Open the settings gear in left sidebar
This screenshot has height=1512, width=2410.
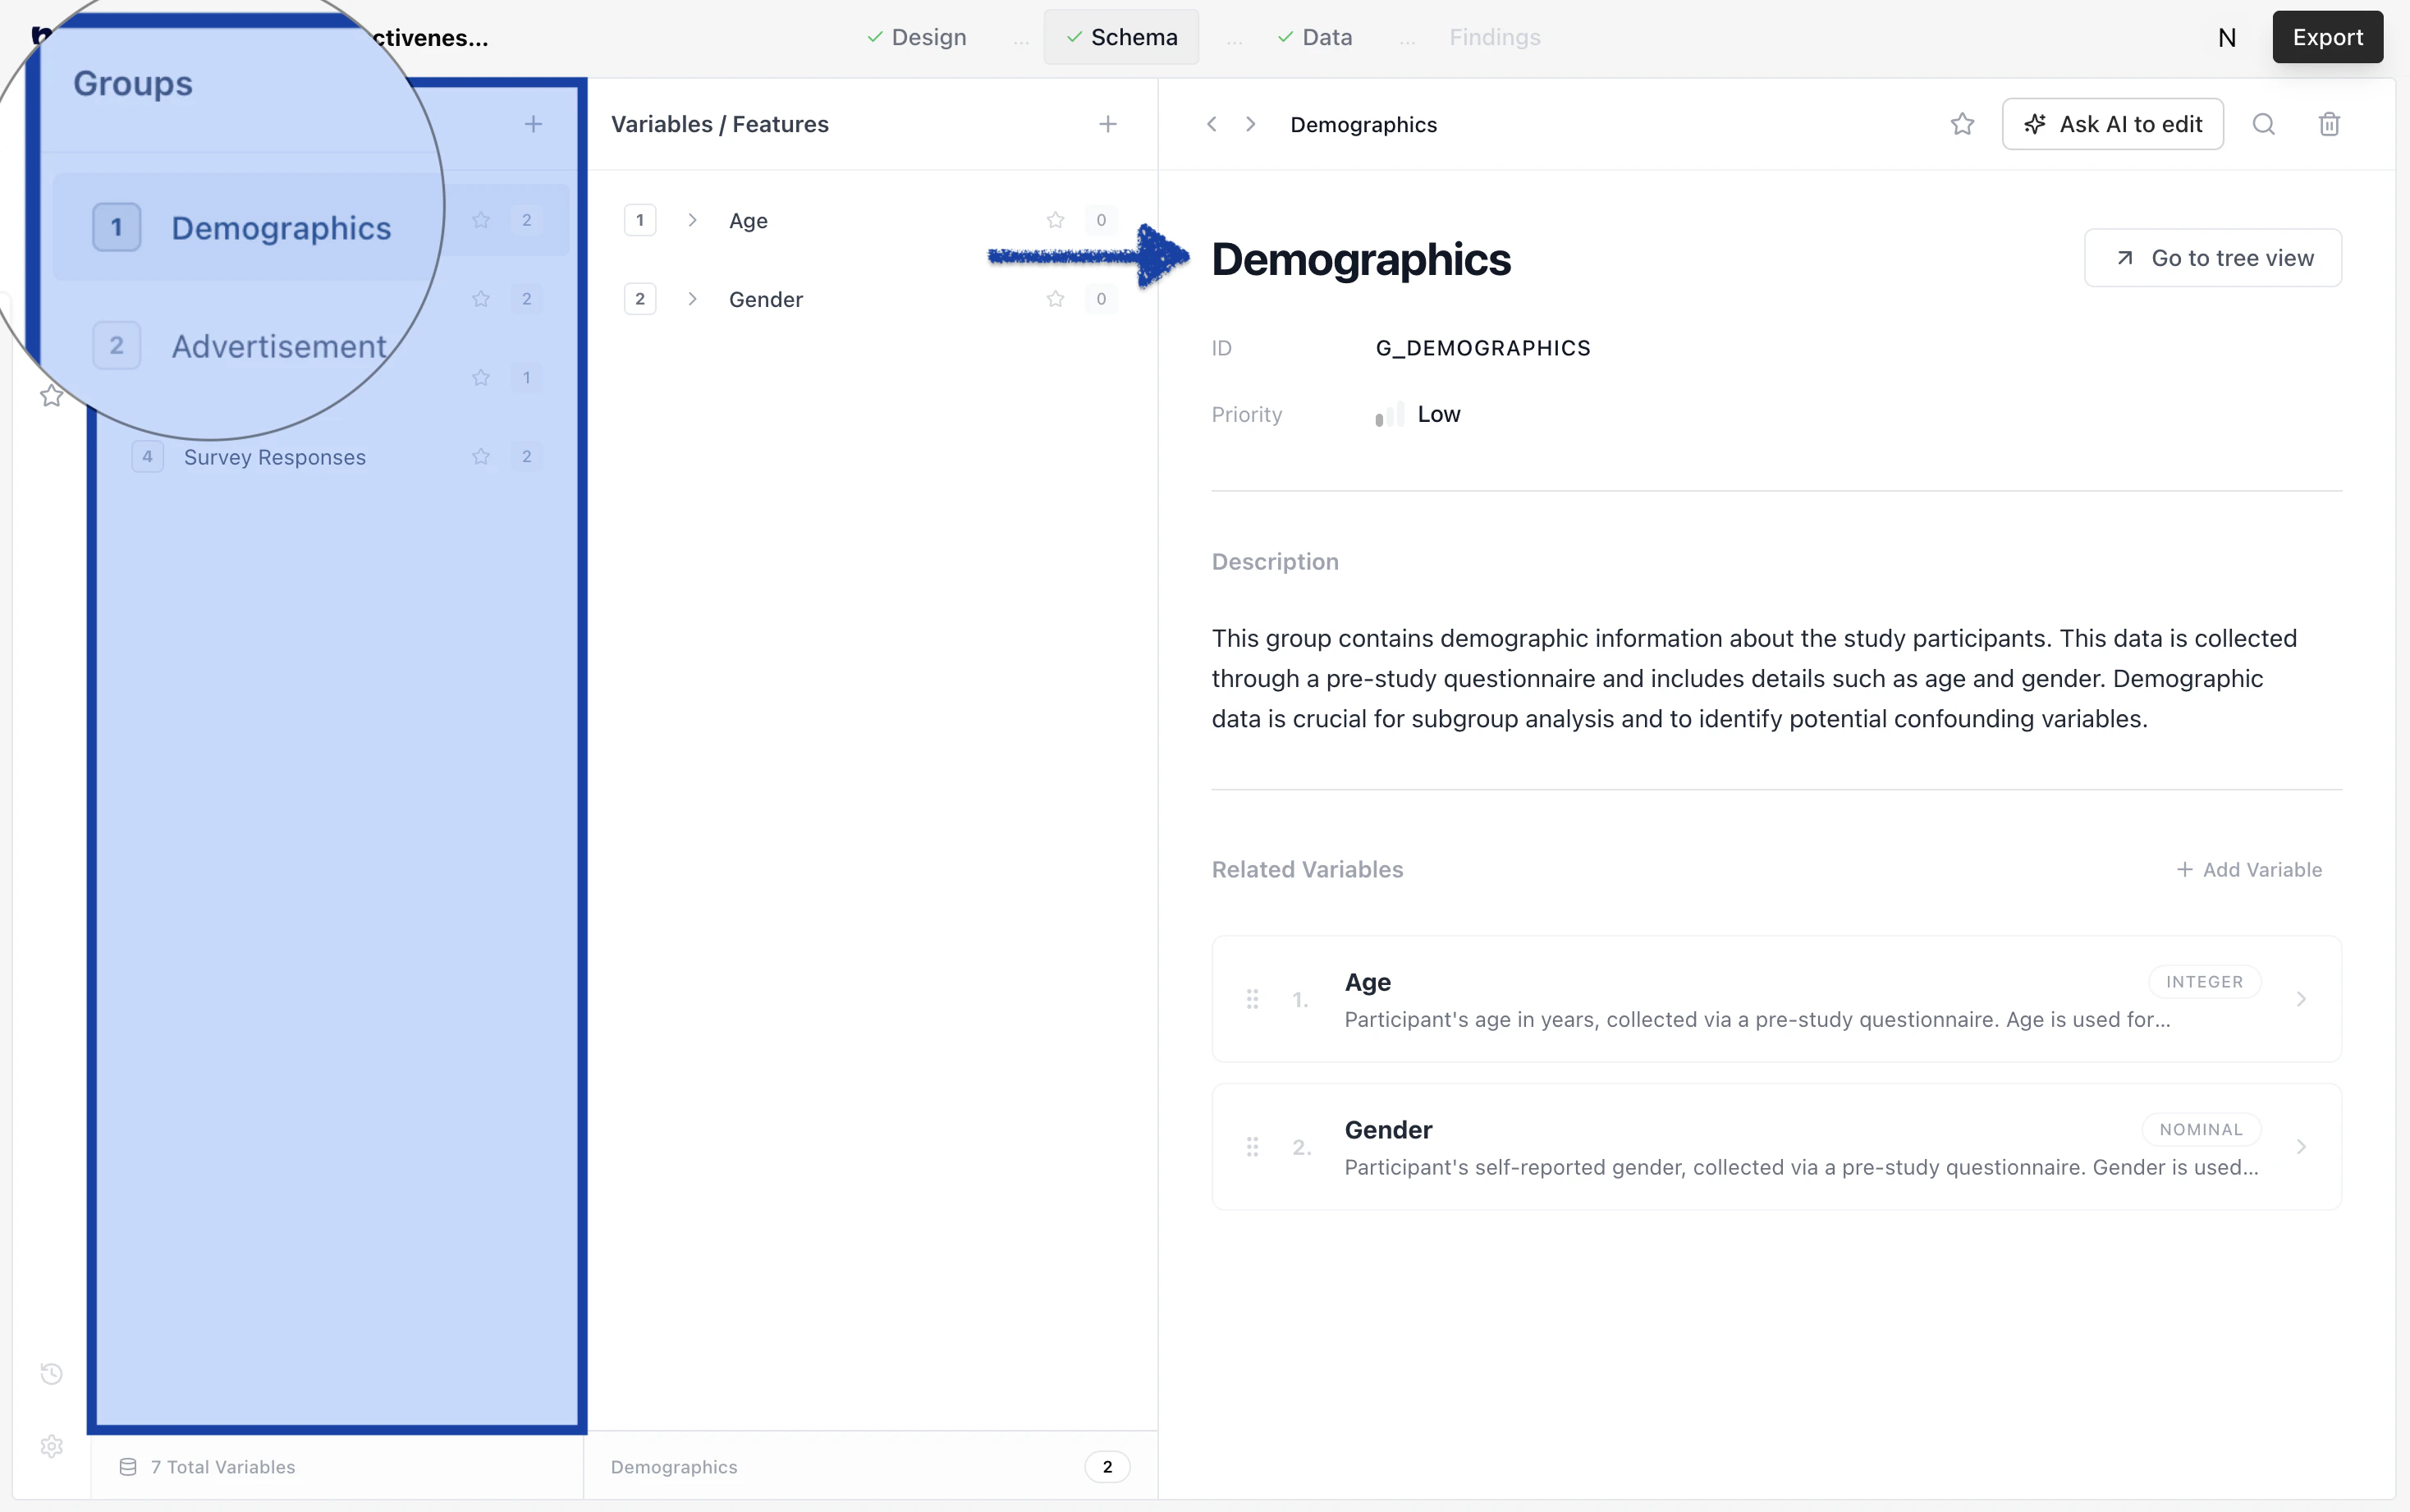click(x=52, y=1446)
